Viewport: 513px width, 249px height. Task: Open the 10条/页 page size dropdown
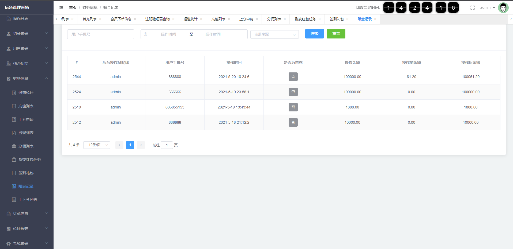pos(96,145)
